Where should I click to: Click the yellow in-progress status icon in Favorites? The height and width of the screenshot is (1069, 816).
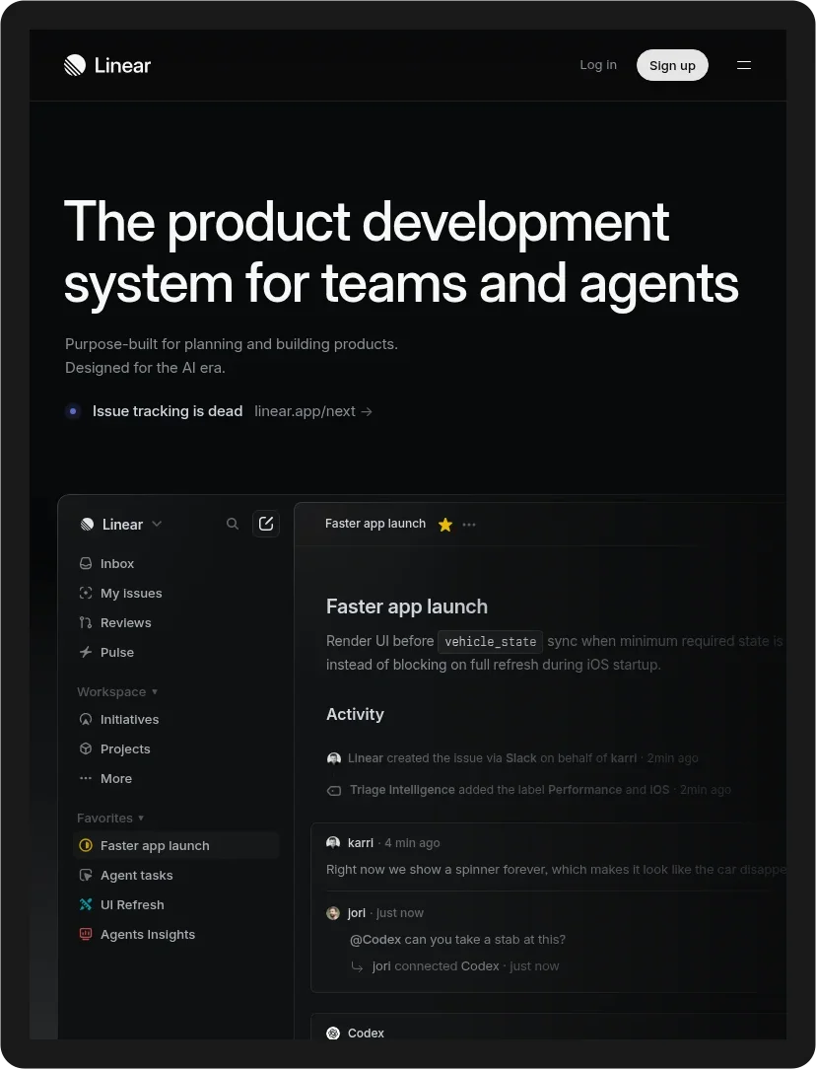coord(86,845)
